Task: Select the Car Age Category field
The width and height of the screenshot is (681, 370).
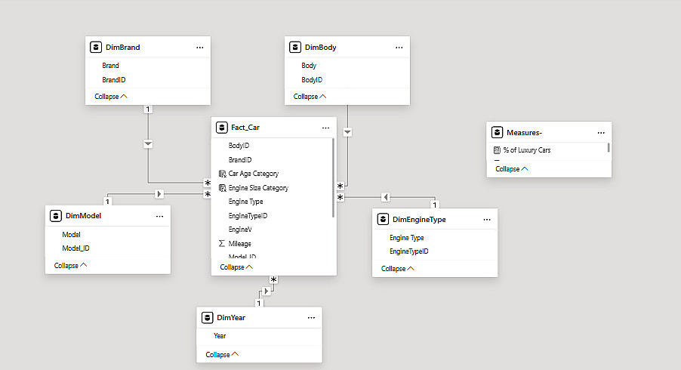Action: click(253, 174)
